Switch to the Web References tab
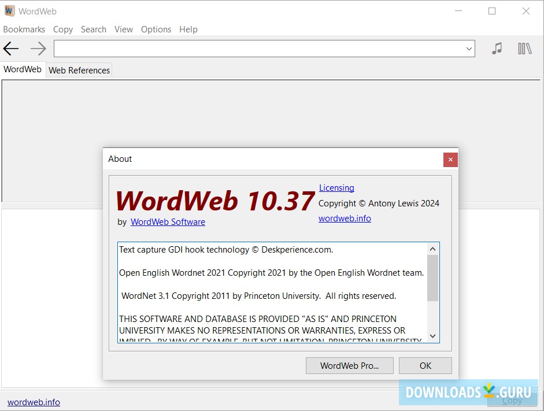The height and width of the screenshot is (411, 544). (x=79, y=69)
